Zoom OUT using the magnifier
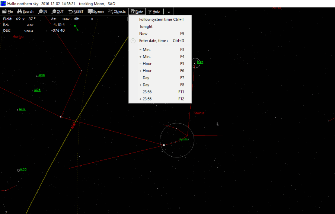The height and width of the screenshot is (214, 335). (x=58, y=12)
